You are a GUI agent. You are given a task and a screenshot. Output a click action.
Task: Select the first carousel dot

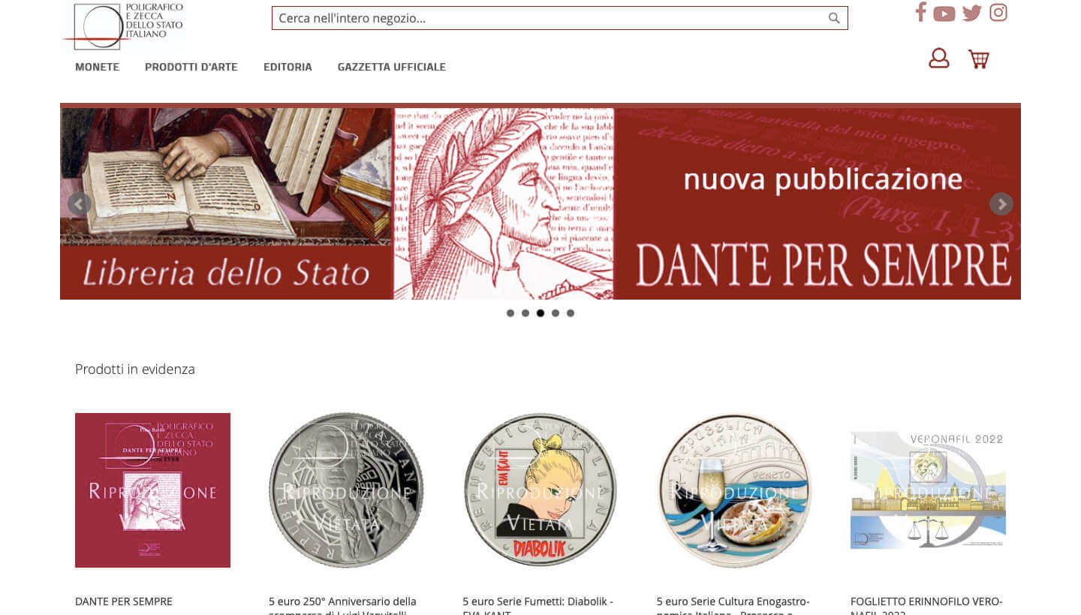(x=510, y=313)
